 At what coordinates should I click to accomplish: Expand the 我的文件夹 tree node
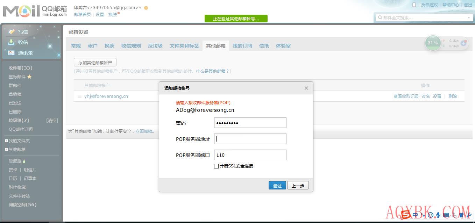click(6, 141)
